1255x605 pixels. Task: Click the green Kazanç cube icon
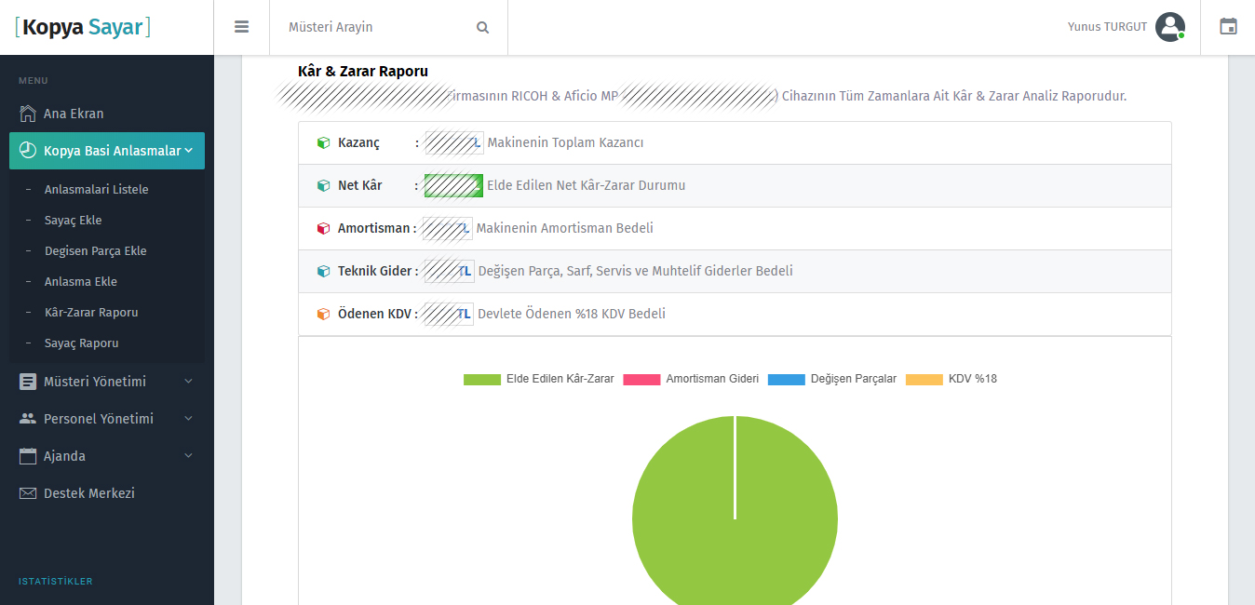323,143
